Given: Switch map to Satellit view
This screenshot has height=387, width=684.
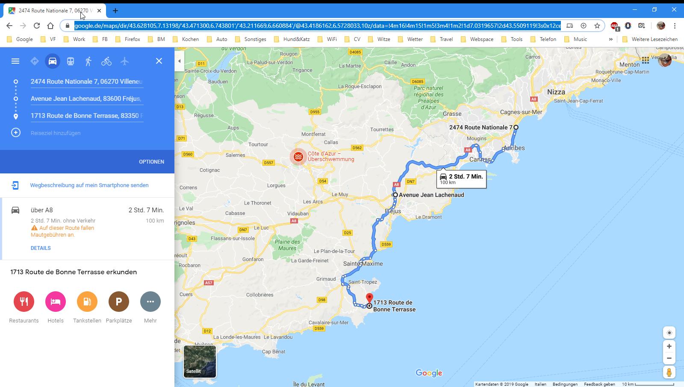Looking at the screenshot, I should point(200,362).
